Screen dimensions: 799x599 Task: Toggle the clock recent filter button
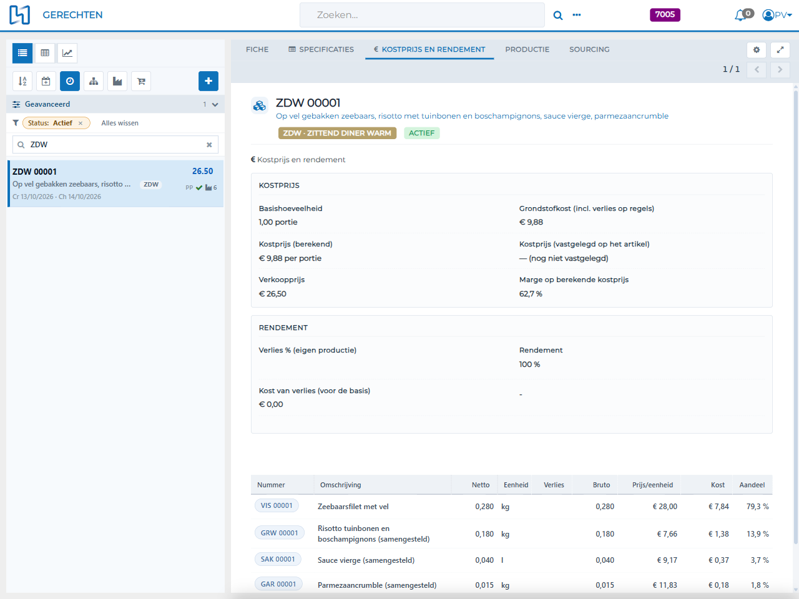[70, 81]
